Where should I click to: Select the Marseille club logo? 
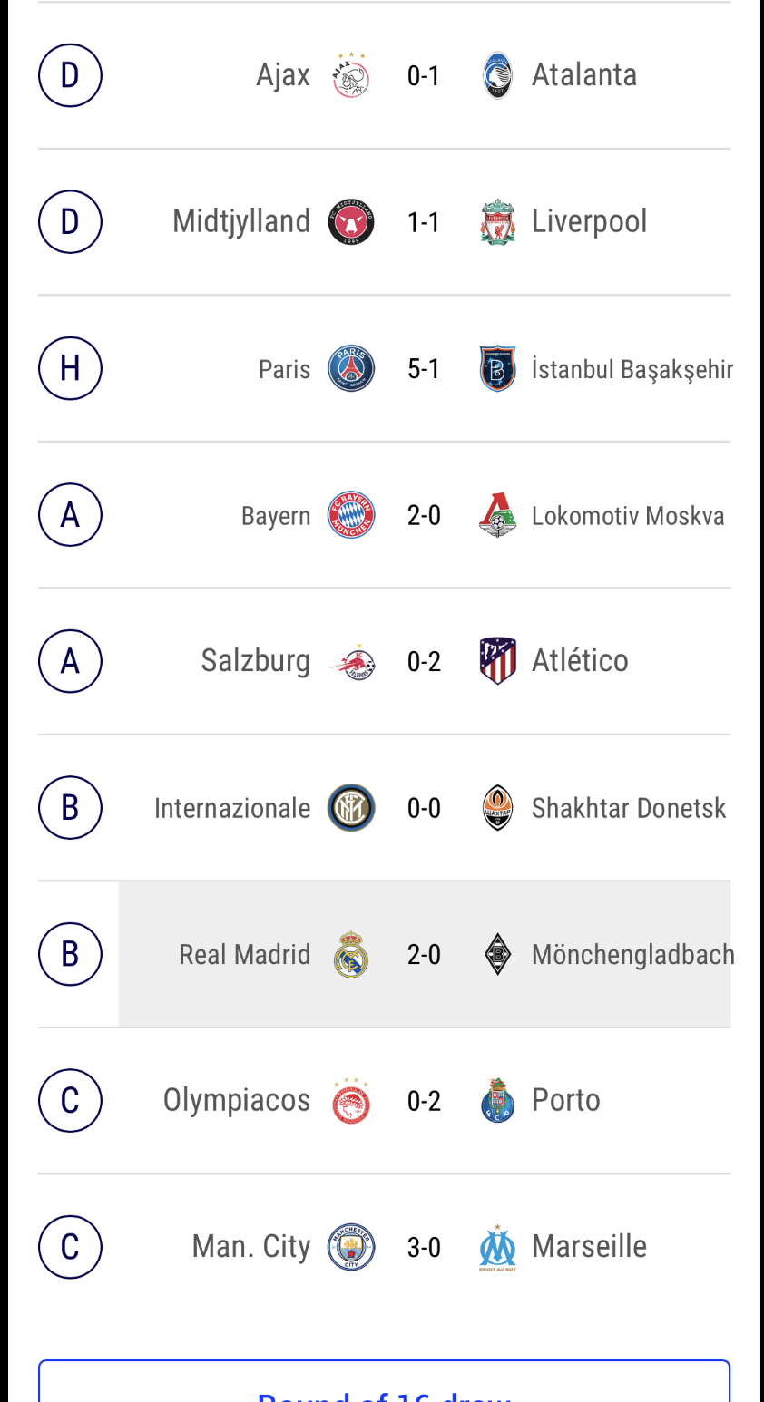coord(497,1246)
